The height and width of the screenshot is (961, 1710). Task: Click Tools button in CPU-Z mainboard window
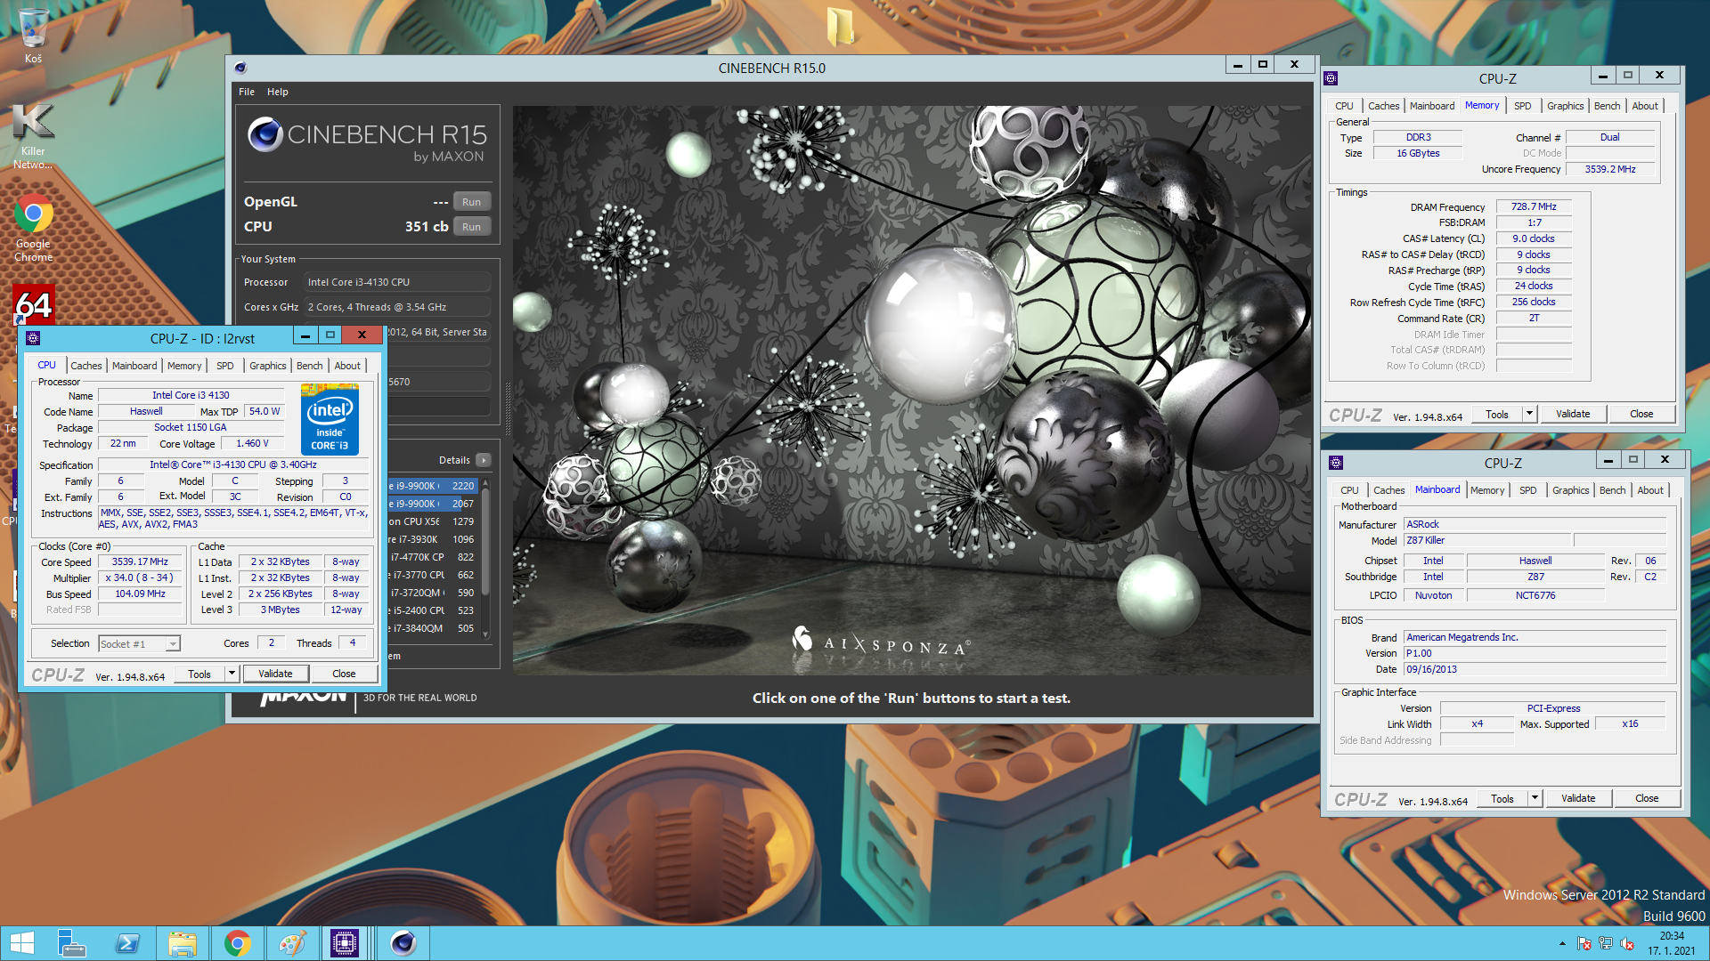click(x=1502, y=798)
